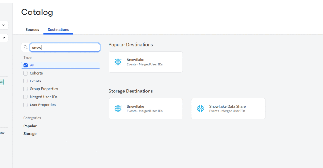
Task: Open the Snowflake Data Share card title
Action: click(227, 106)
